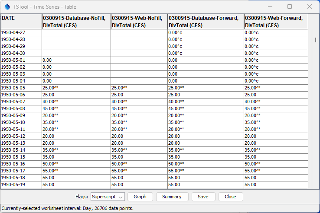320x213 pixels.
Task: Click the vertical scrollbar thumb
Action: click(x=316, y=40)
